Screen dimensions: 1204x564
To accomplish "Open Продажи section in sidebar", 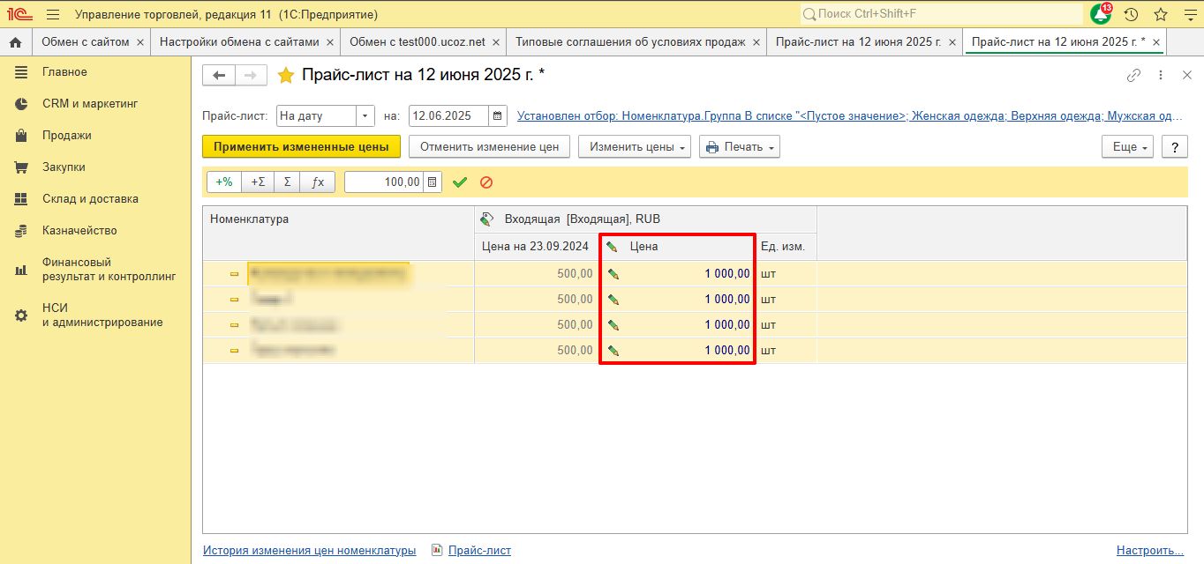I will click(67, 136).
